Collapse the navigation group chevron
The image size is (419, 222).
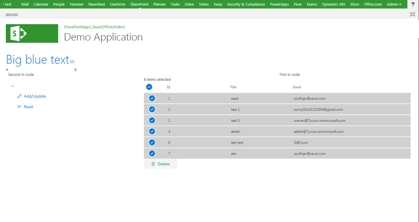click(13, 86)
